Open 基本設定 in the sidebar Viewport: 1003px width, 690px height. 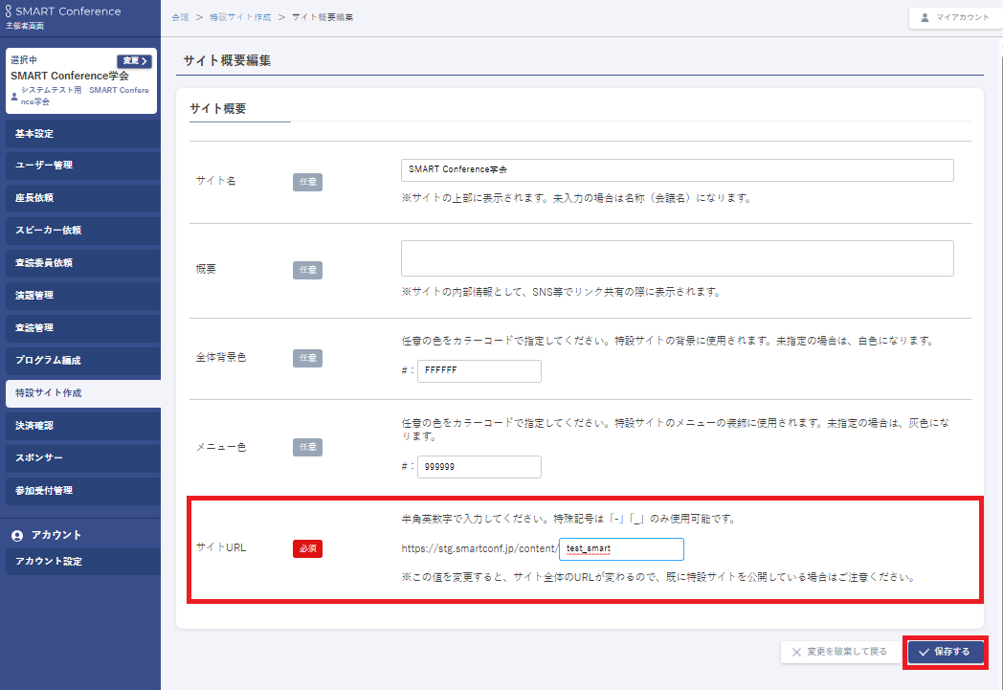click(x=80, y=134)
